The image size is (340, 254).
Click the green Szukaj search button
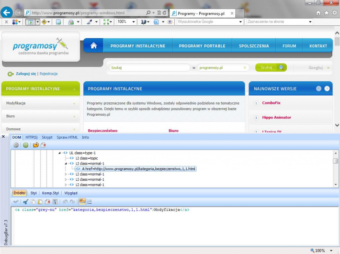tap(271, 67)
